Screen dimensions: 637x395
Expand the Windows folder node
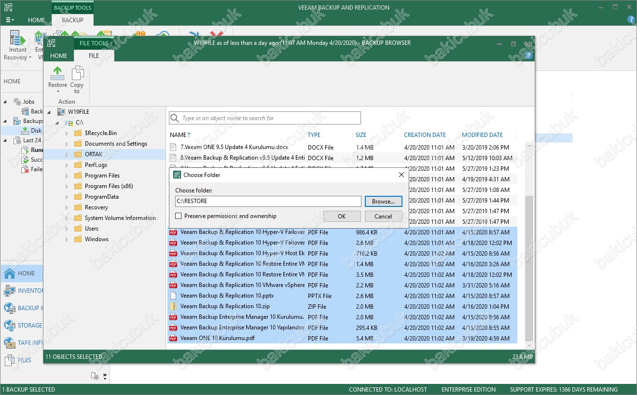[x=67, y=239]
